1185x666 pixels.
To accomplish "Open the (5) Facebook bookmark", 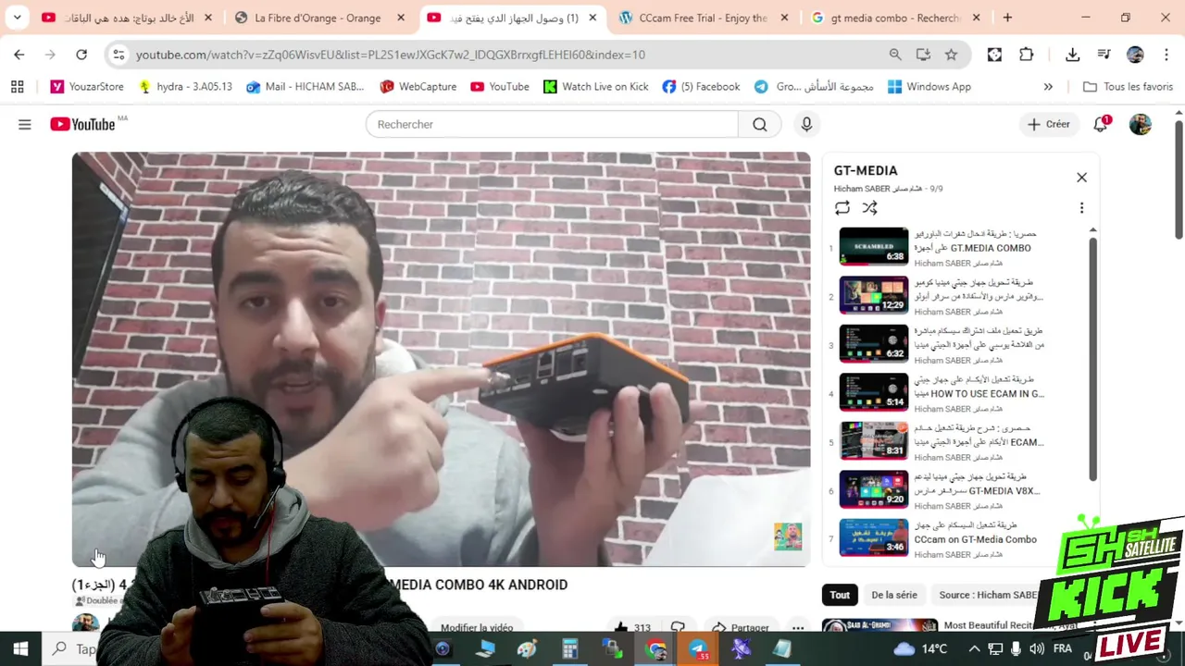I will coord(701,87).
